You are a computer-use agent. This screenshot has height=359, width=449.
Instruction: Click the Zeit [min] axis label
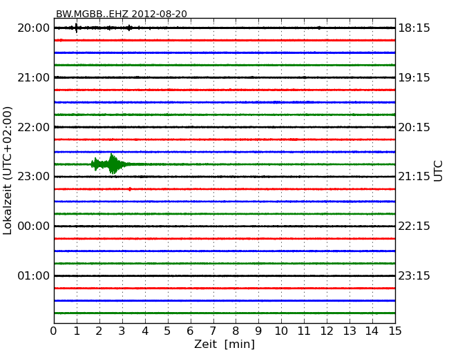point(224,344)
